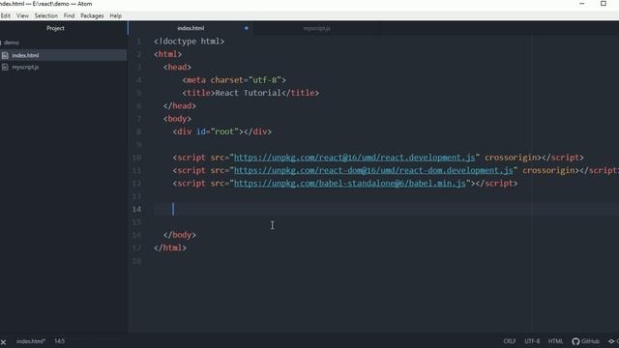Screen dimensions: 619x348
Task: Switch to the index.html editor tab
Action: [191, 28]
